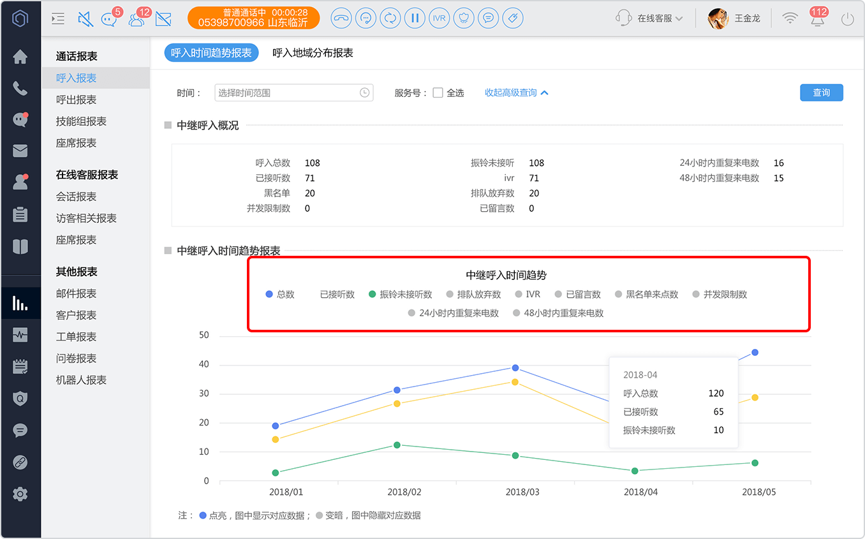Open the notification bell showing 112
Screen dimensions: 865x539
click(817, 18)
